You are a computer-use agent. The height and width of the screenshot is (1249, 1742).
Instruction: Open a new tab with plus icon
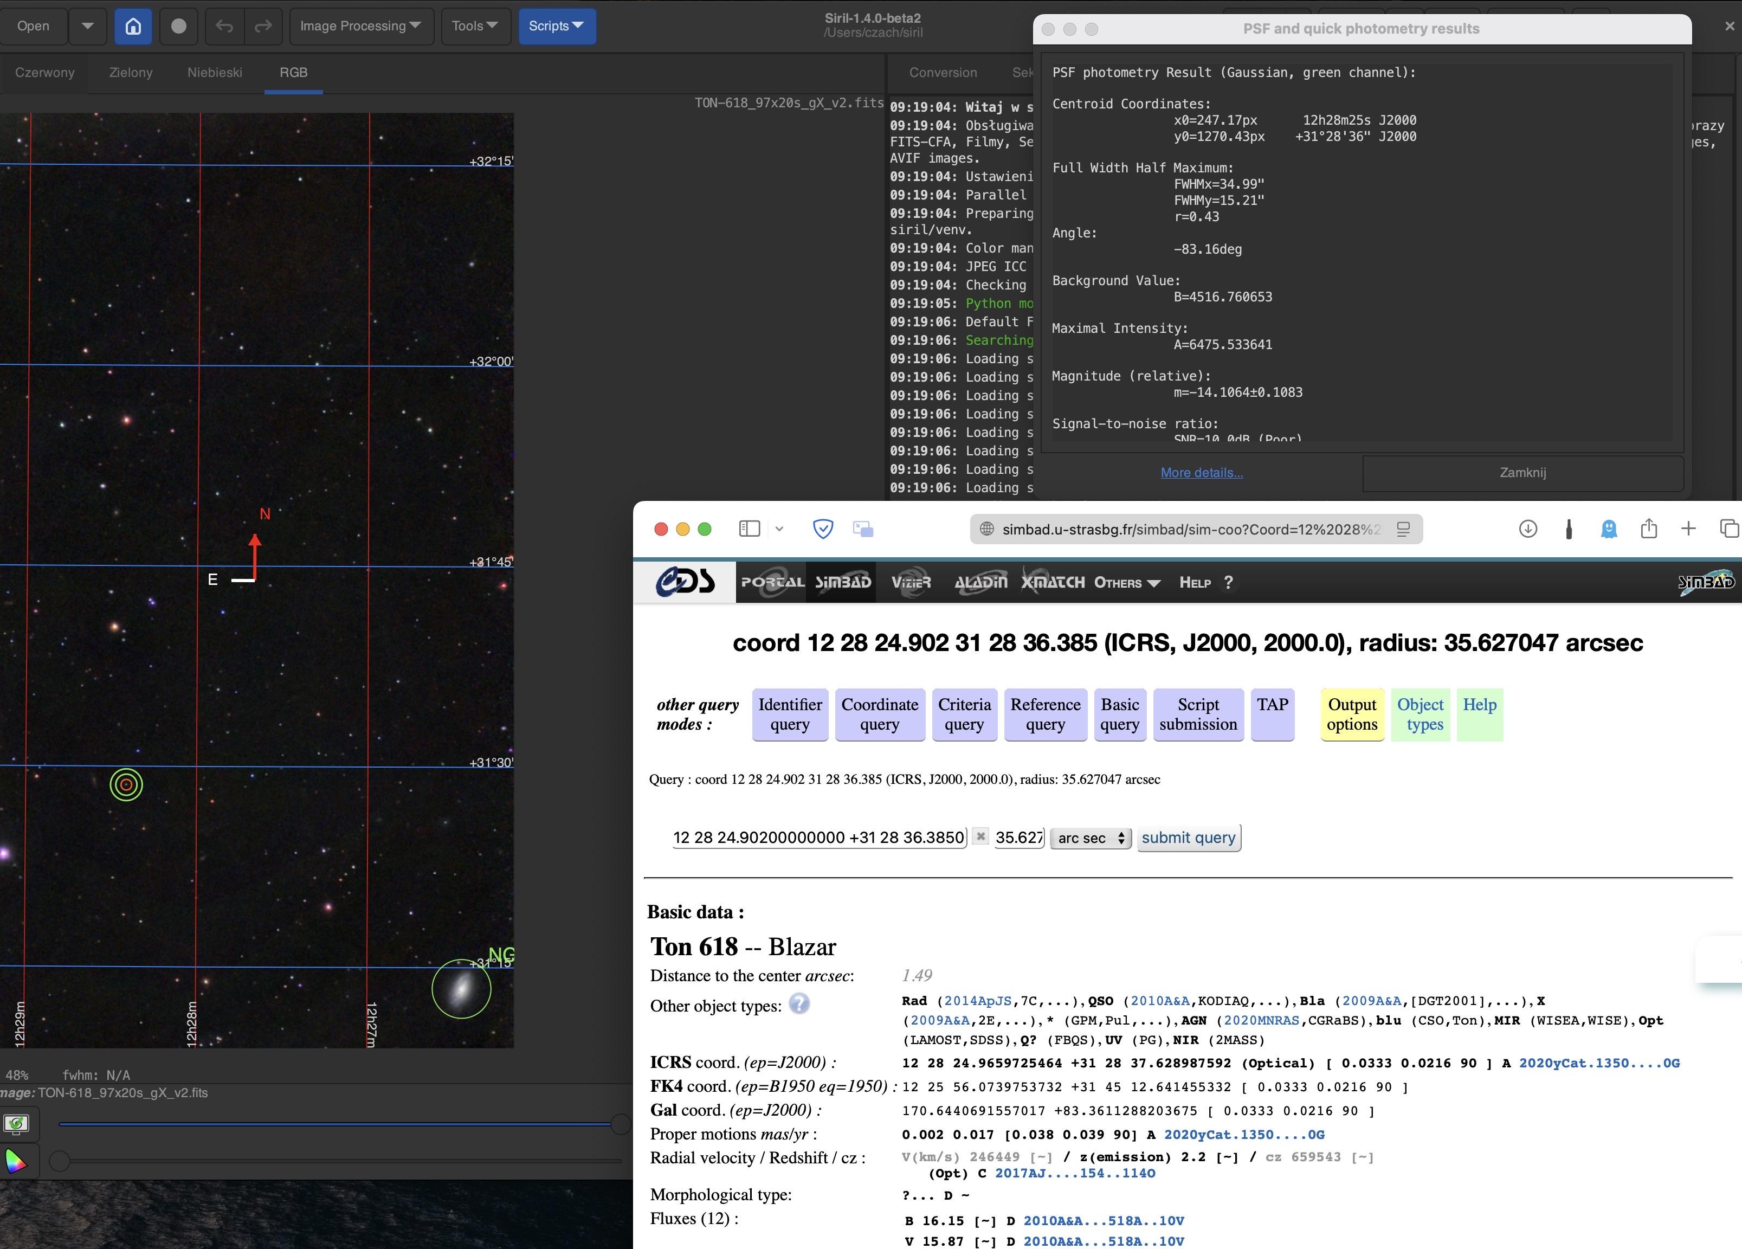[x=1688, y=529]
